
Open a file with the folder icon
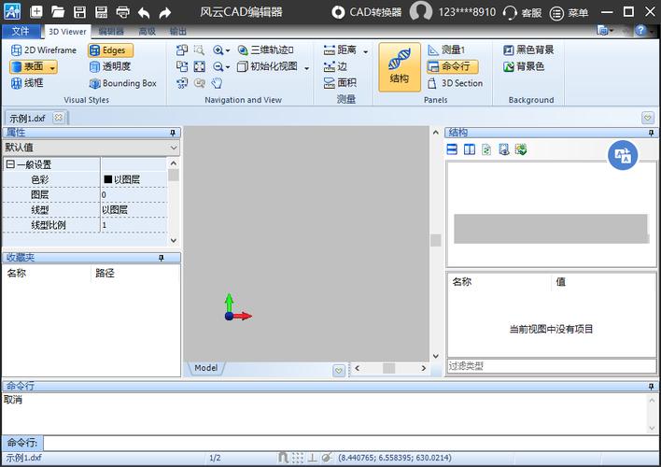[x=58, y=11]
